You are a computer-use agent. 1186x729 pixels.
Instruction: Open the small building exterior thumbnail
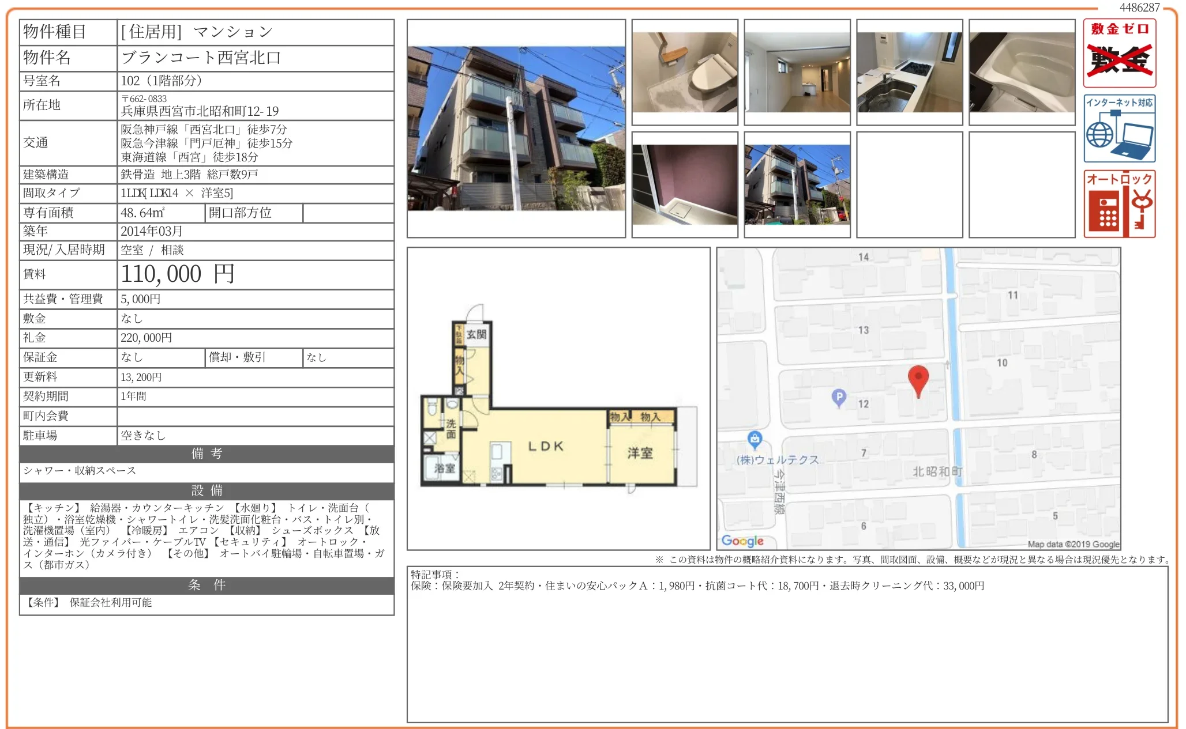[797, 184]
